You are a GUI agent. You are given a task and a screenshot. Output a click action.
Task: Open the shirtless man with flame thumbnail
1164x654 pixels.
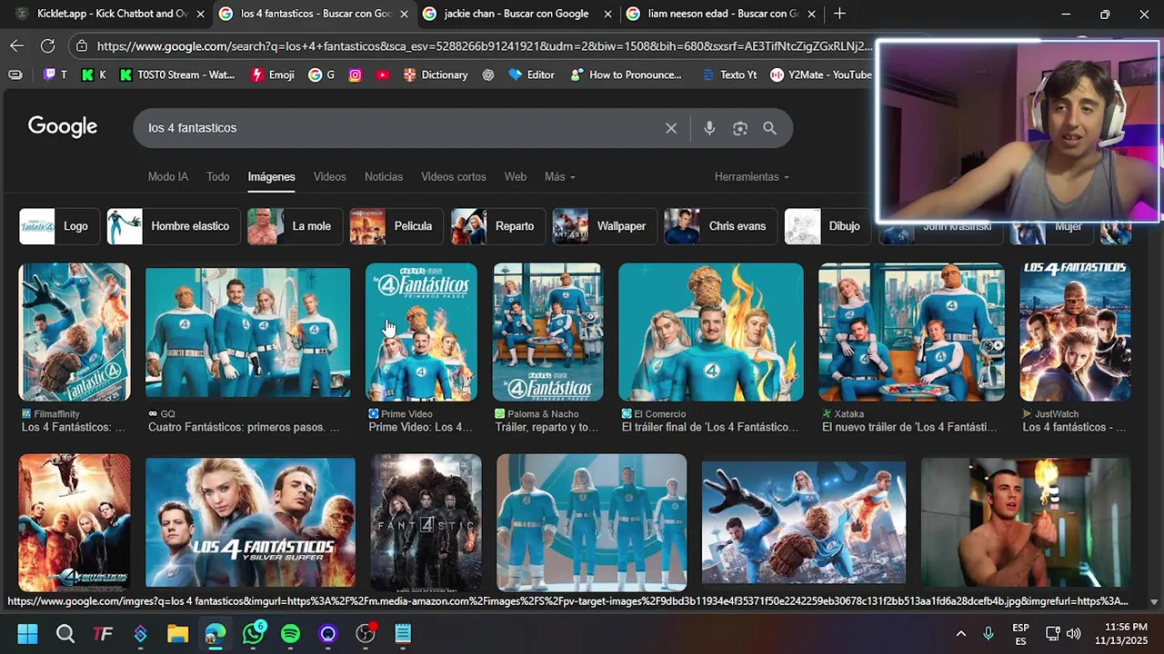click(1026, 522)
